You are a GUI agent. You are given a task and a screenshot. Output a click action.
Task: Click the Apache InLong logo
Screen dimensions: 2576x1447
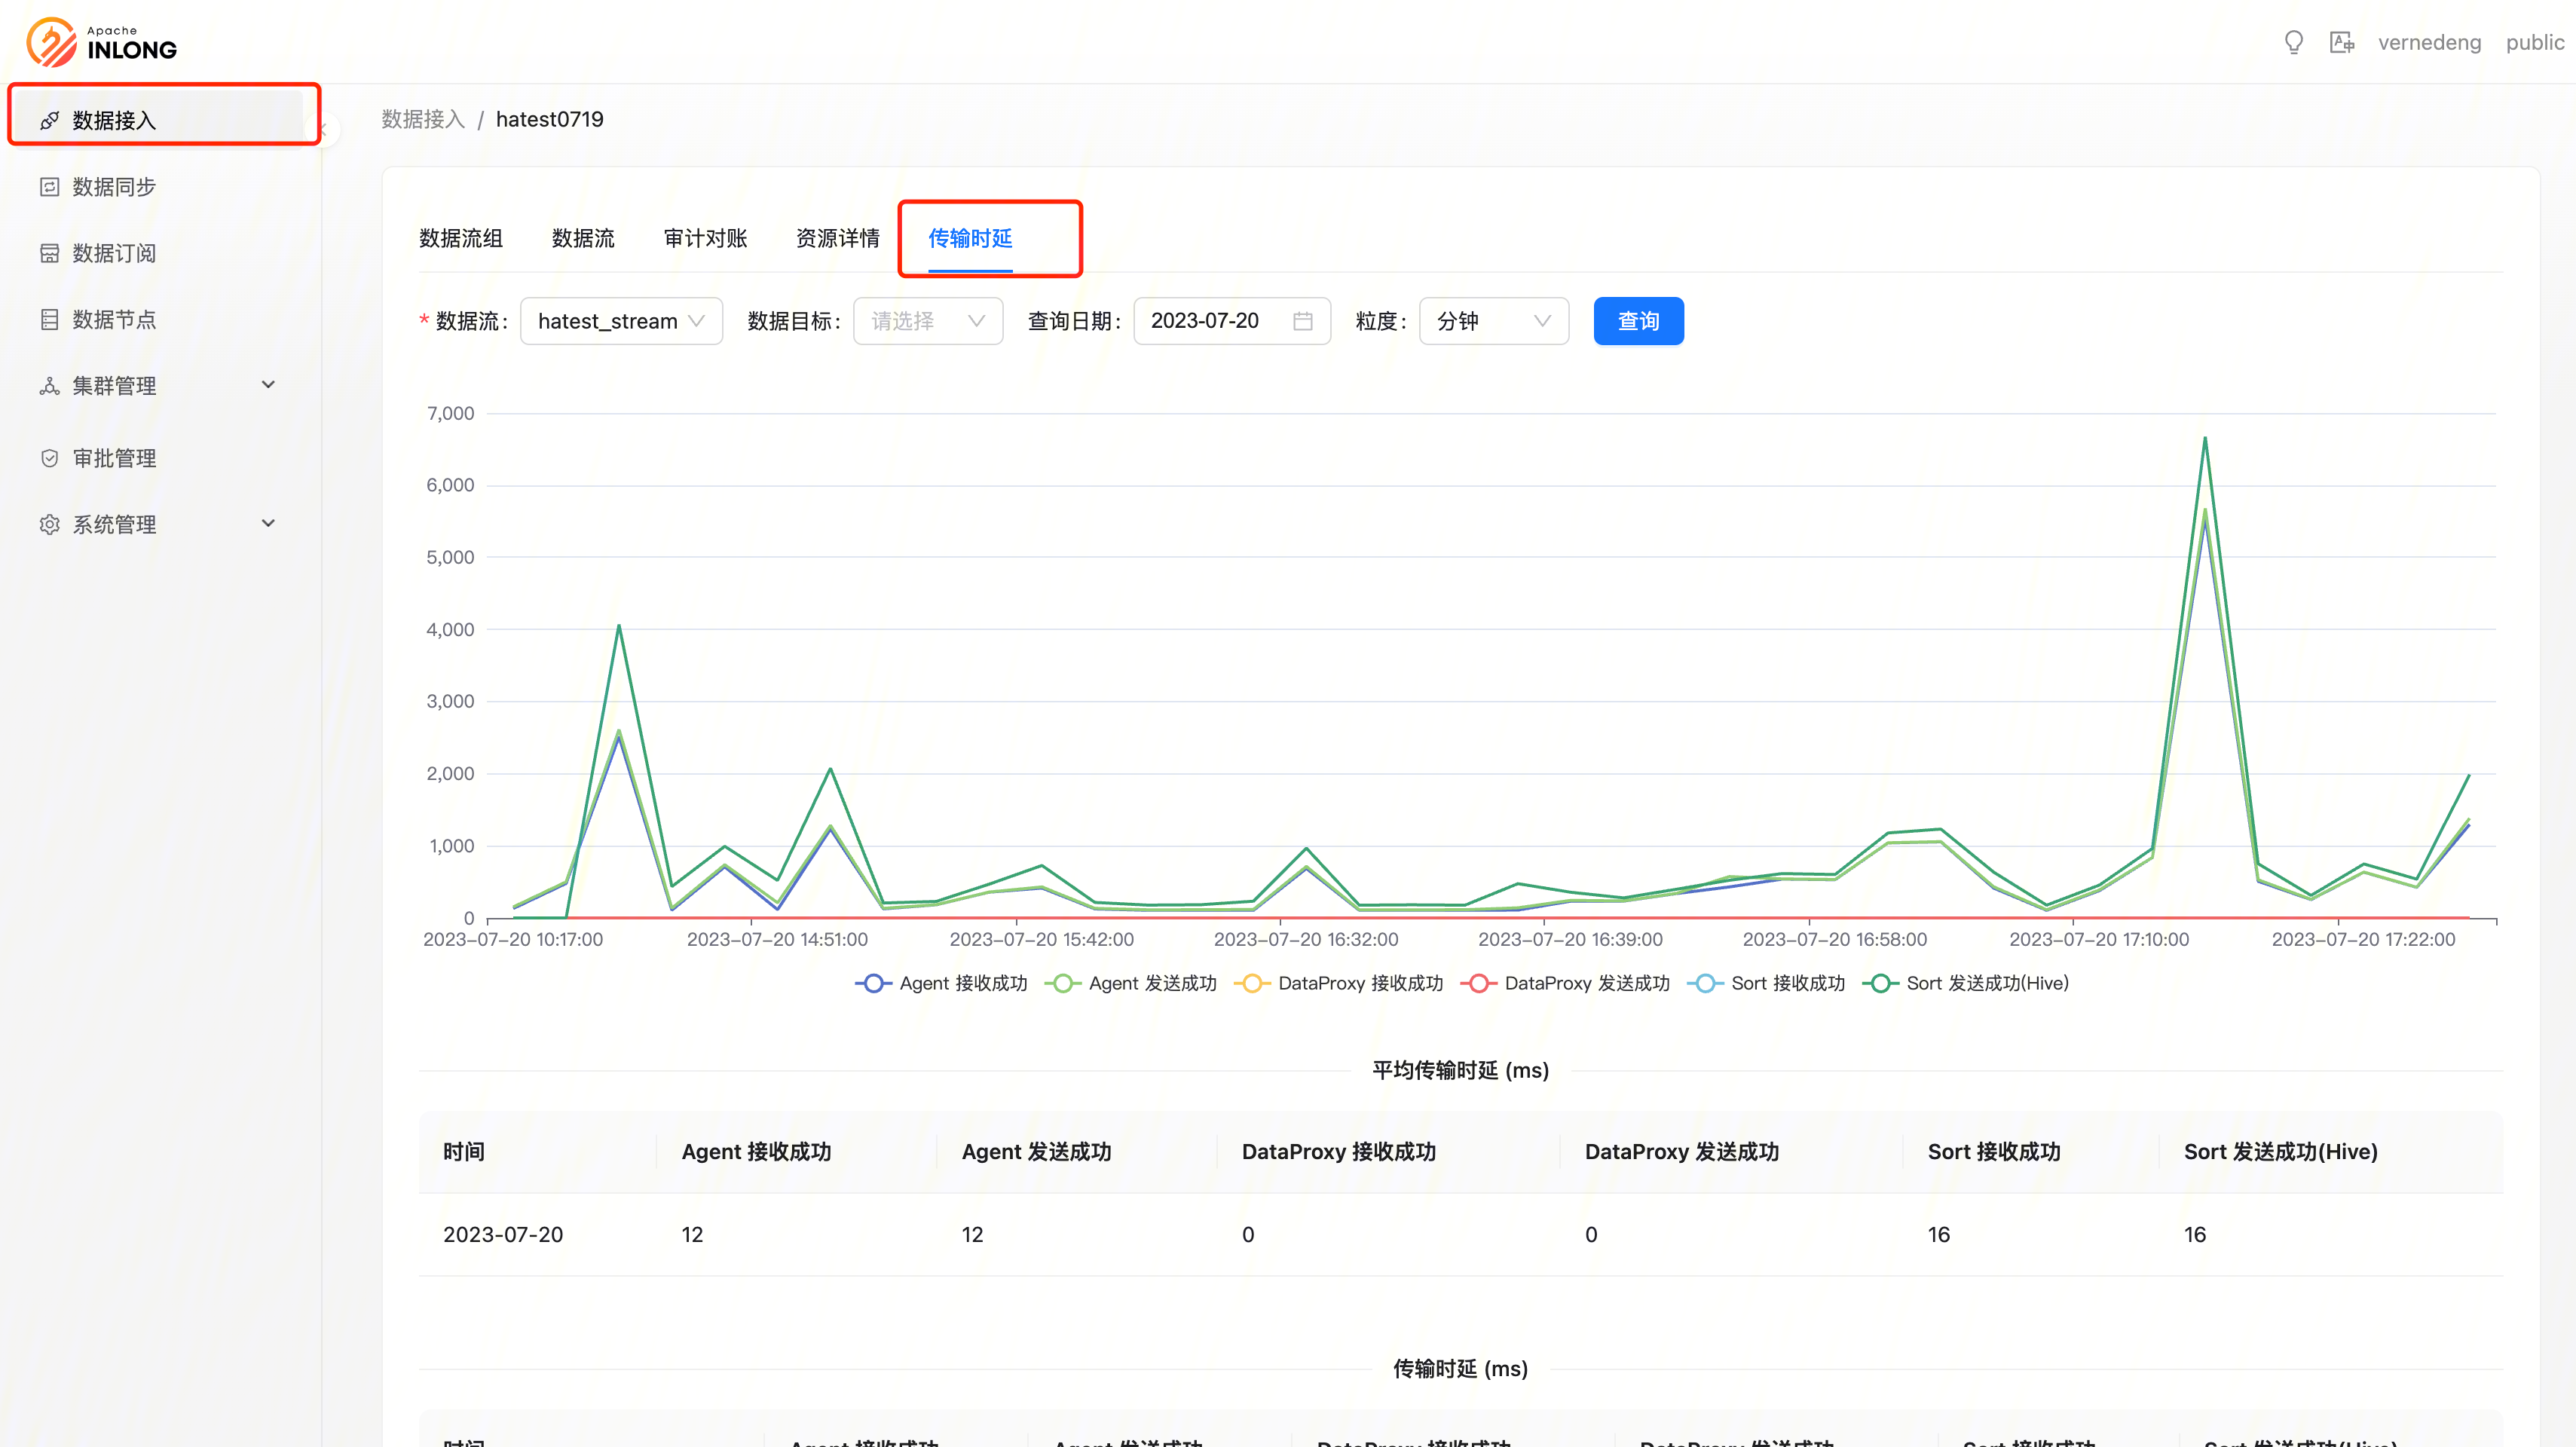(x=102, y=42)
